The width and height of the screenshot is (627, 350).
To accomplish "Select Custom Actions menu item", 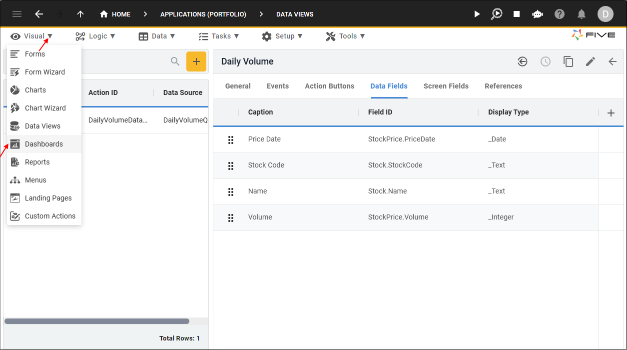I will (x=44, y=216).
